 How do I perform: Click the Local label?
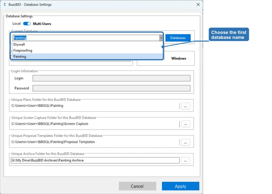pos(17,23)
